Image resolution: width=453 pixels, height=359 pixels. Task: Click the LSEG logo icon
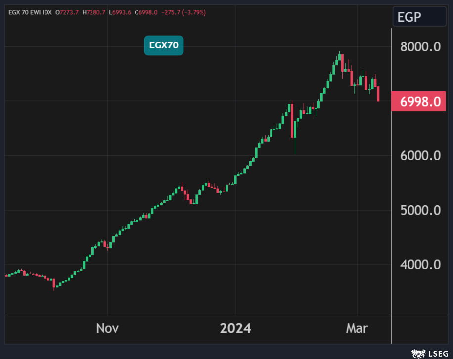coord(418,353)
